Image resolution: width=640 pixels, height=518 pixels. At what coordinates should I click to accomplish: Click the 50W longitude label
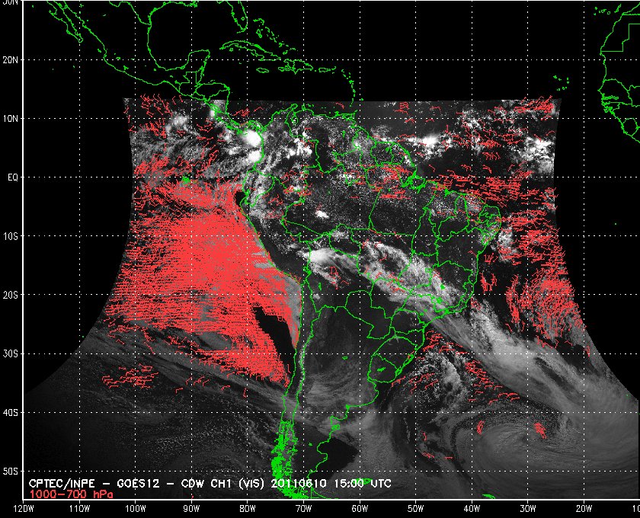click(415, 509)
